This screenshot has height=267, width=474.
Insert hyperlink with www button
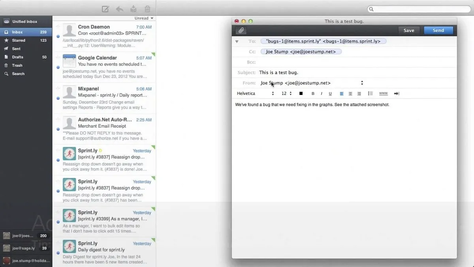pyautogui.click(x=383, y=94)
